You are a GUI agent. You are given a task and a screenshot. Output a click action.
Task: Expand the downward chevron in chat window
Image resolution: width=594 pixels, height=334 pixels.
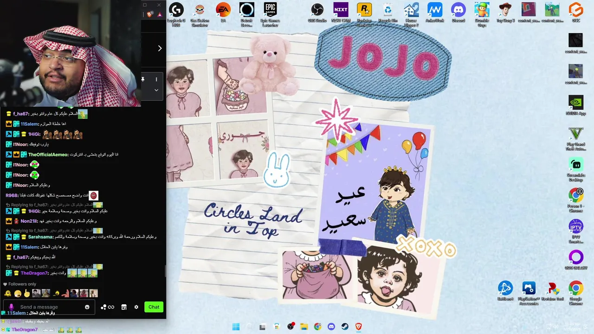pyautogui.click(x=156, y=90)
